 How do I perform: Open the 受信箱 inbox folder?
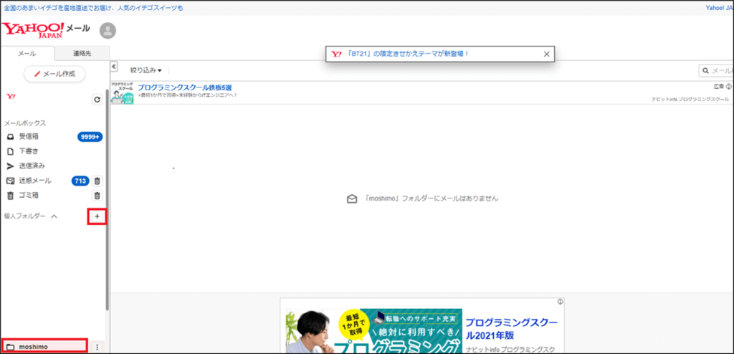tap(29, 137)
